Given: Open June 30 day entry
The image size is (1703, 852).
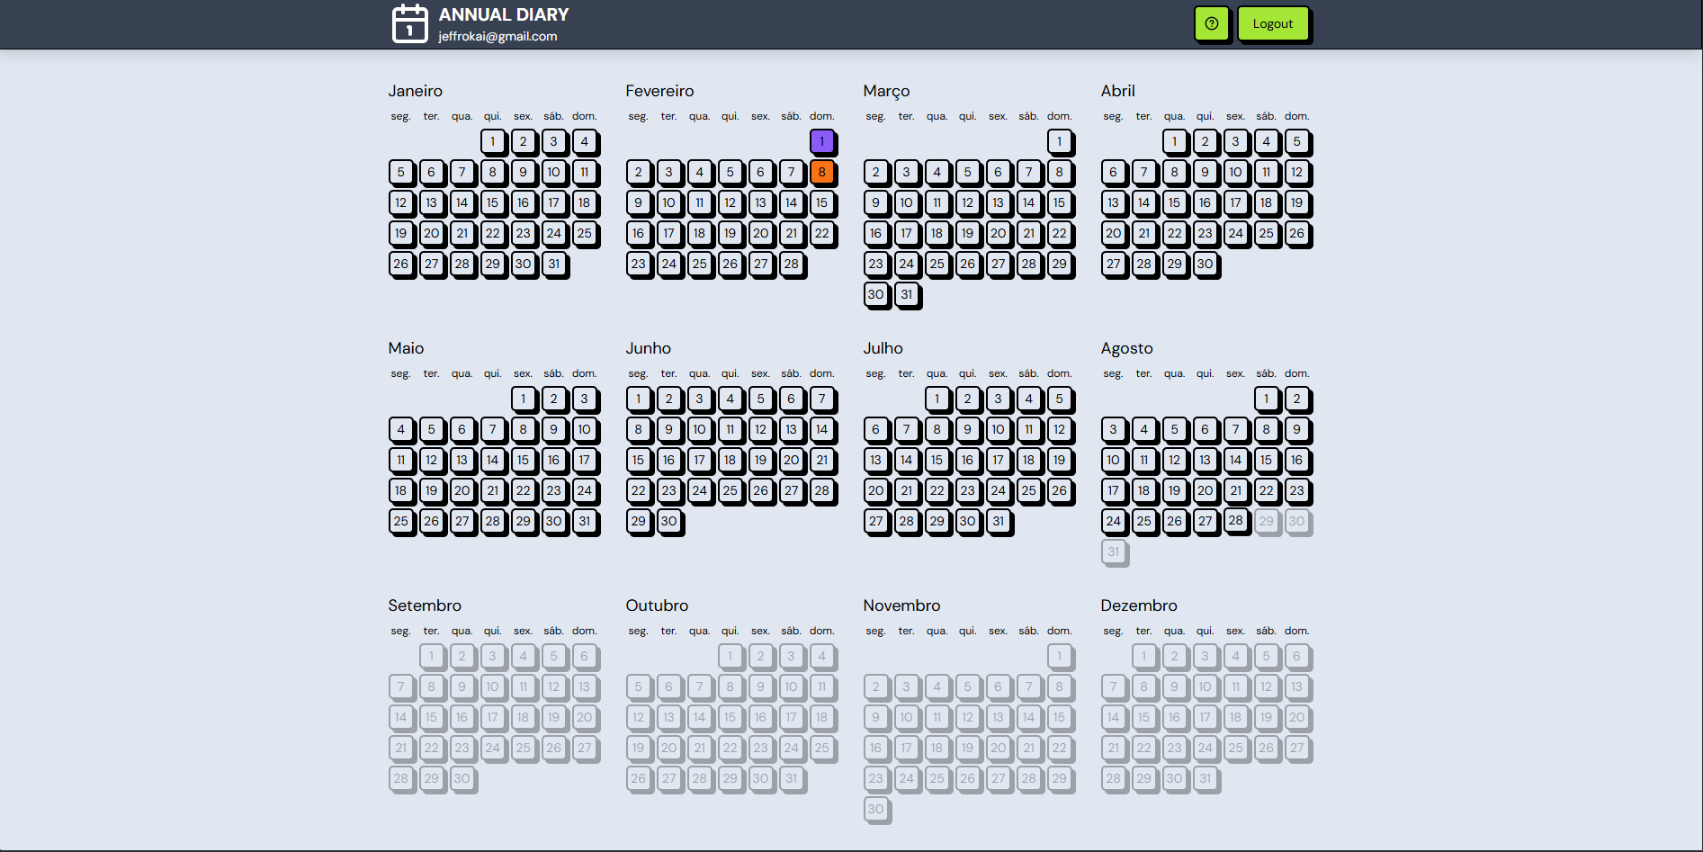Looking at the screenshot, I should point(668,521).
